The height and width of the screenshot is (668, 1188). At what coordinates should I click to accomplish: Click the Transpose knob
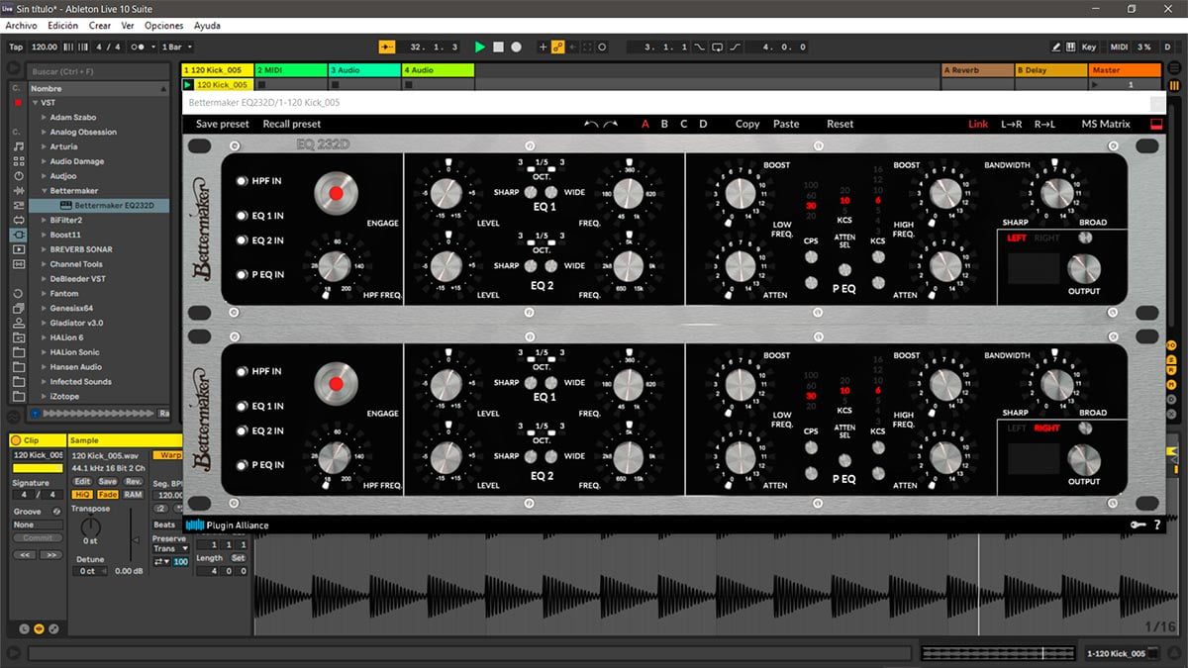[90, 527]
